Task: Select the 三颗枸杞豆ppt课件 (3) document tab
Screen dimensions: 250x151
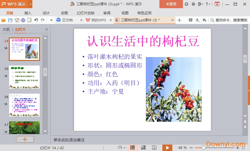Action: [x=137, y=20]
